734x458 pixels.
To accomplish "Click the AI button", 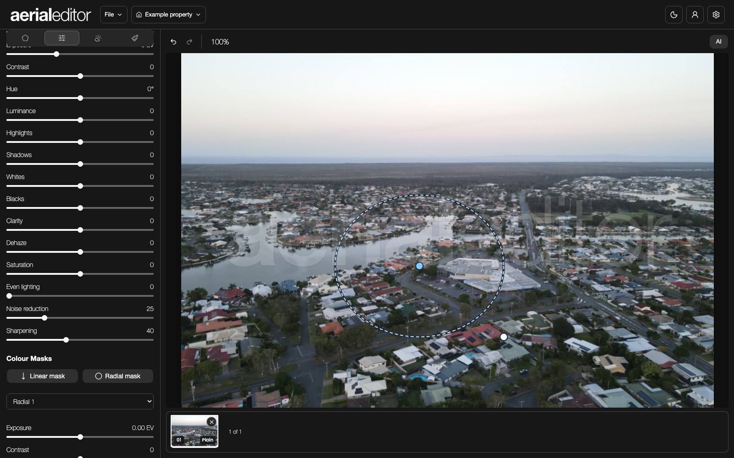I will [x=718, y=42].
